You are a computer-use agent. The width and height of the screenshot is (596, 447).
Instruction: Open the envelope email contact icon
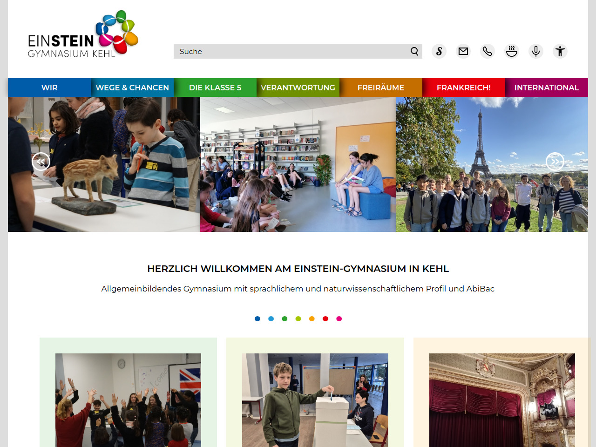tap(463, 51)
